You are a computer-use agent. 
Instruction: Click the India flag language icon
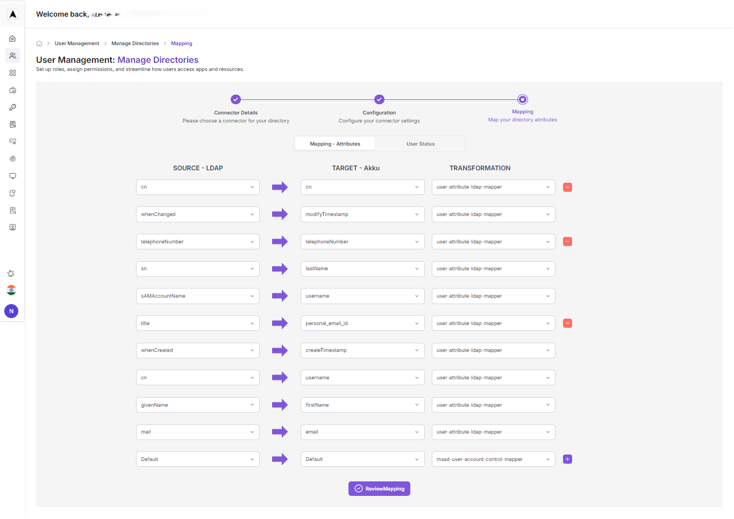coord(11,290)
